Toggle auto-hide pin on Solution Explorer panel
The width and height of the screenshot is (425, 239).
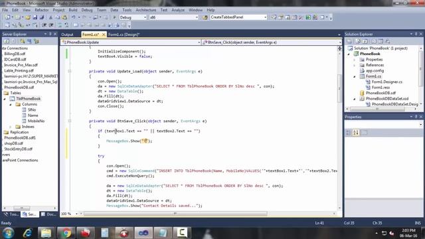click(416, 34)
